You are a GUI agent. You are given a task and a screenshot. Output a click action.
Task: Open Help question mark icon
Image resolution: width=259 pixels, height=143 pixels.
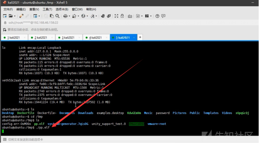[157, 16]
